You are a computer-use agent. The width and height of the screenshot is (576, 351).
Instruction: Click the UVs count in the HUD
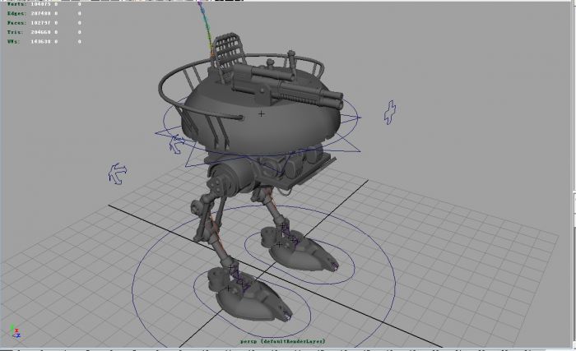(40, 42)
